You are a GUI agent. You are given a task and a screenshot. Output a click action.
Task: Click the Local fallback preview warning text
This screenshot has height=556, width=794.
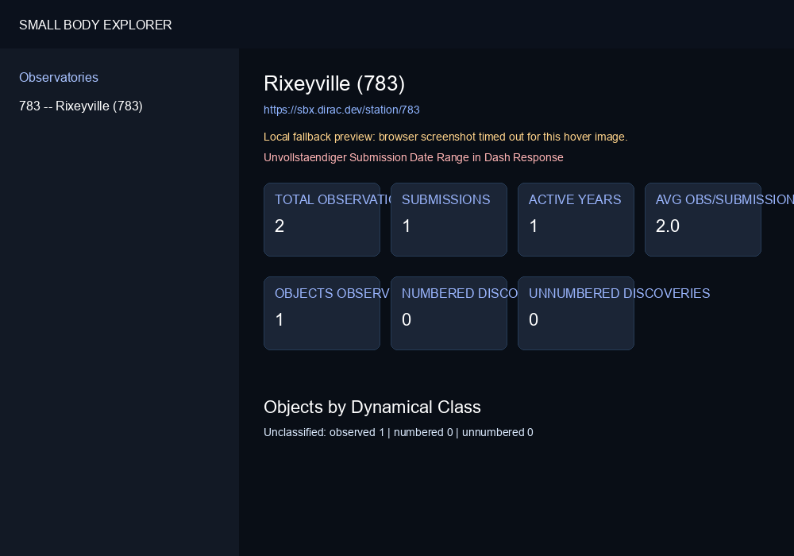pos(445,137)
